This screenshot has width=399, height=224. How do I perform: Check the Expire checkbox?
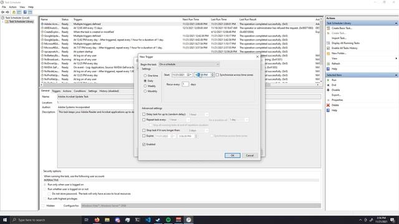(x=144, y=136)
